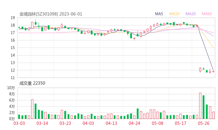Select the MA20 legend label
This screenshot has height=130, width=218.
[191, 14]
